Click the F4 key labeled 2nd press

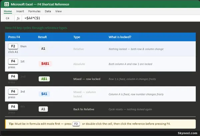click(x=13, y=76)
